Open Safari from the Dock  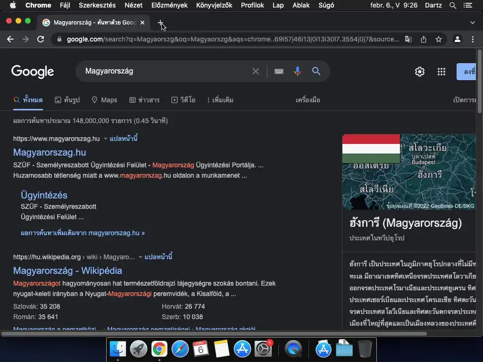(x=180, y=349)
